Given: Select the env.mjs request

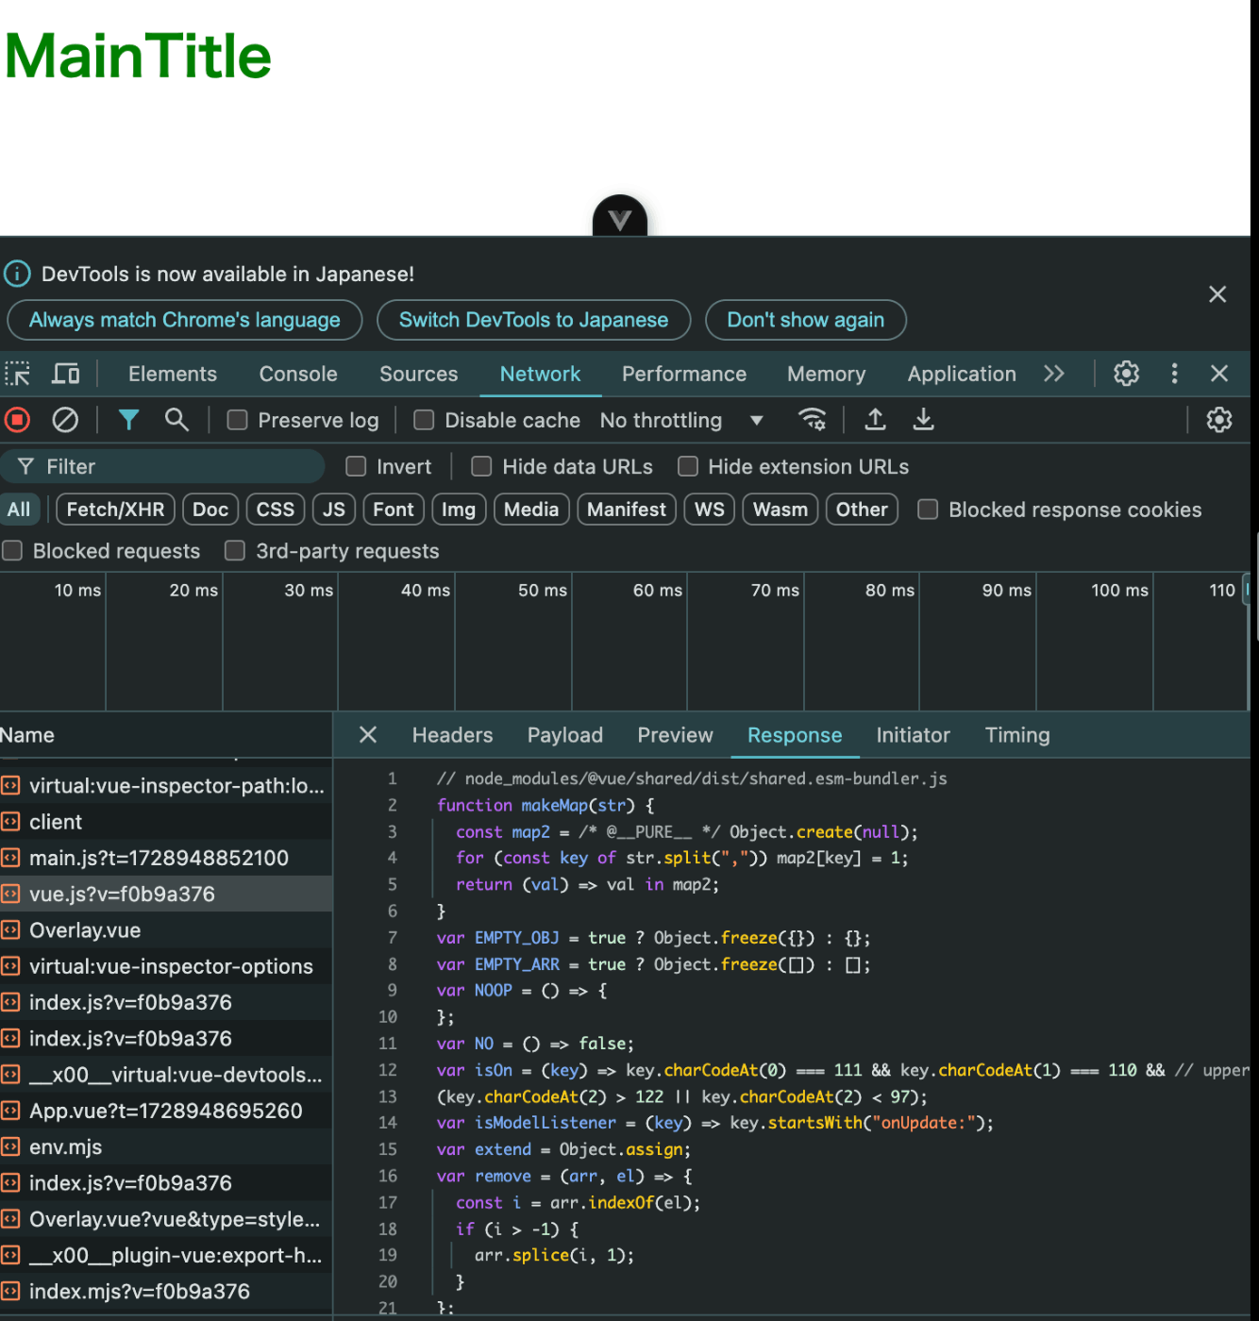Looking at the screenshot, I should pos(166,1147).
